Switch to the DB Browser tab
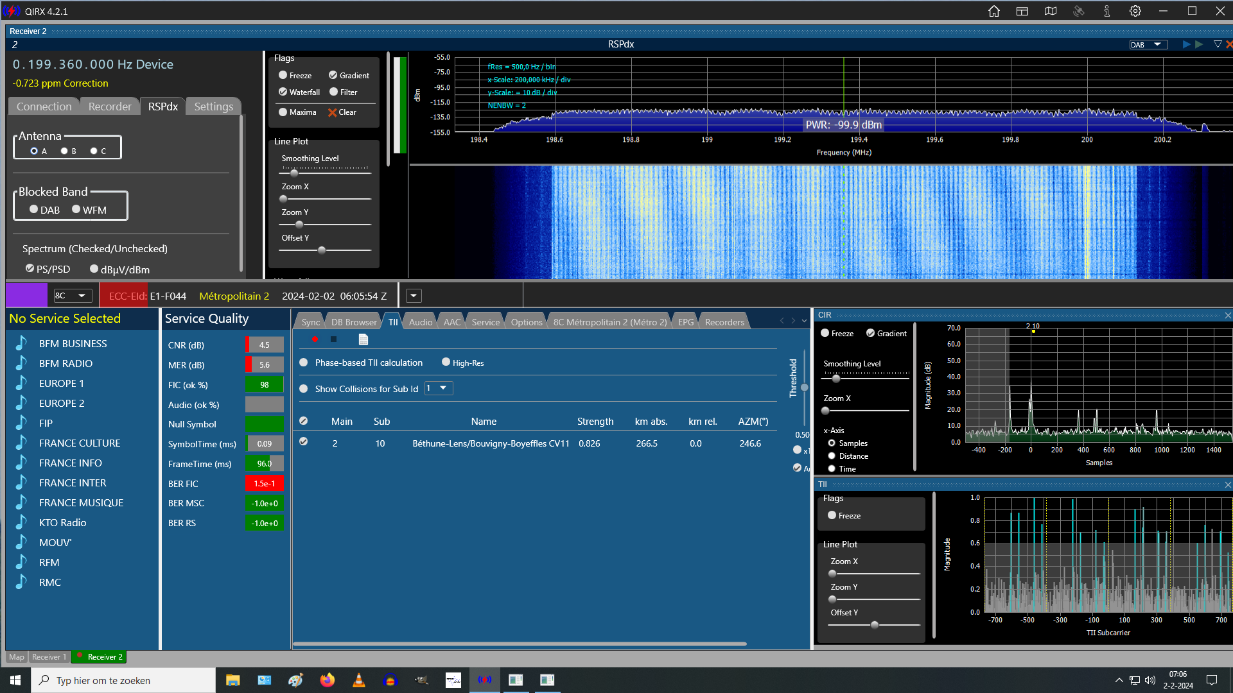Viewport: 1233px width, 693px height. click(x=354, y=322)
